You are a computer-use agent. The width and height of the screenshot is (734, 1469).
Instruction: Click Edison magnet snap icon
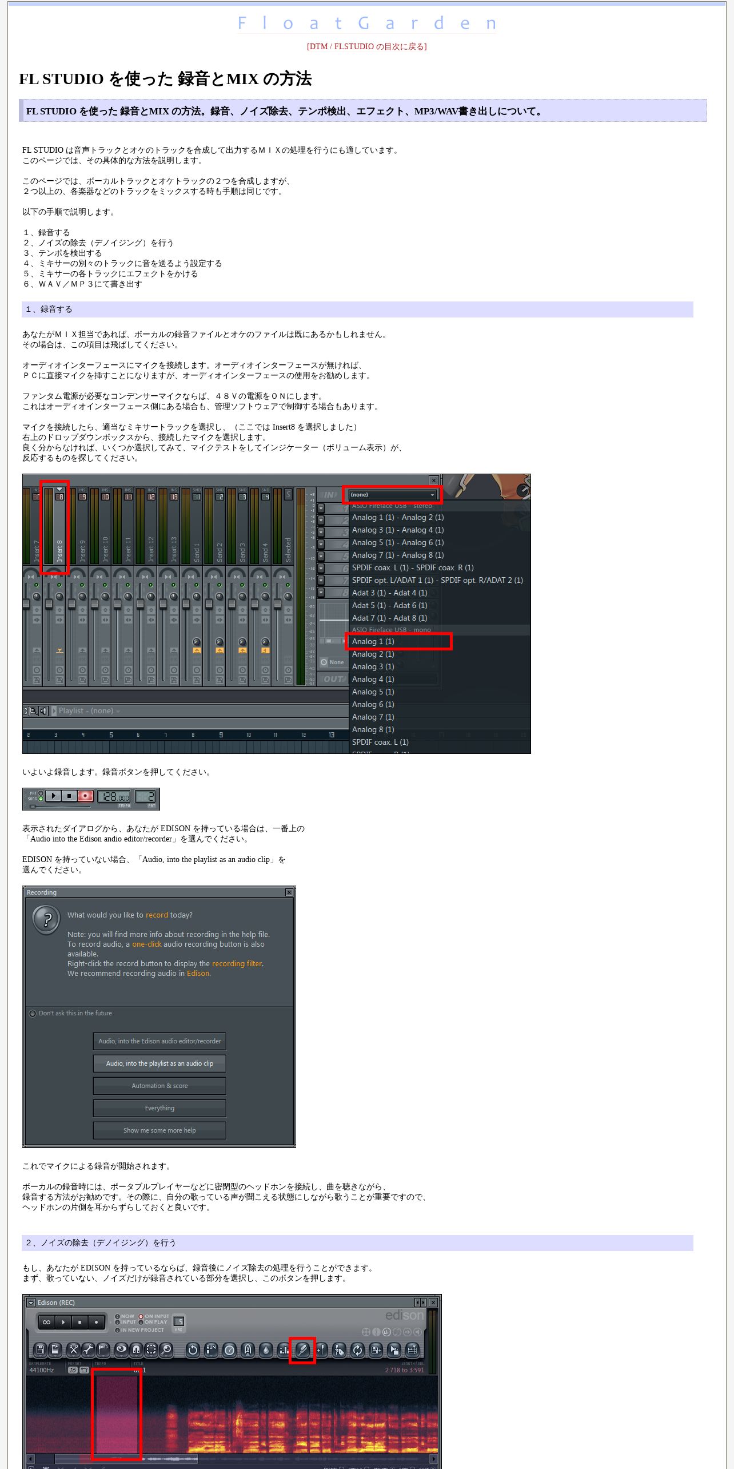pos(137,1349)
